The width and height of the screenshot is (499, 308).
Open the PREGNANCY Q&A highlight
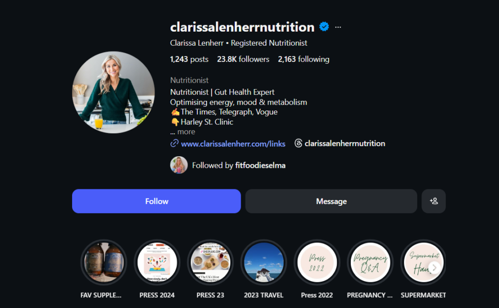370,263
